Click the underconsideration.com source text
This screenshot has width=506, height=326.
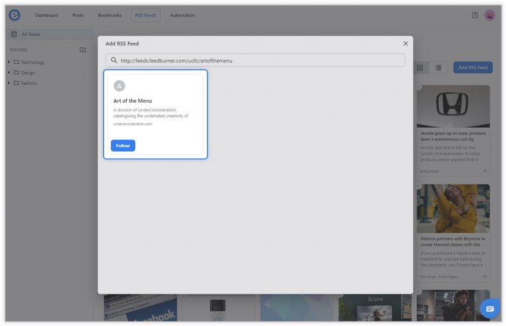(132, 124)
